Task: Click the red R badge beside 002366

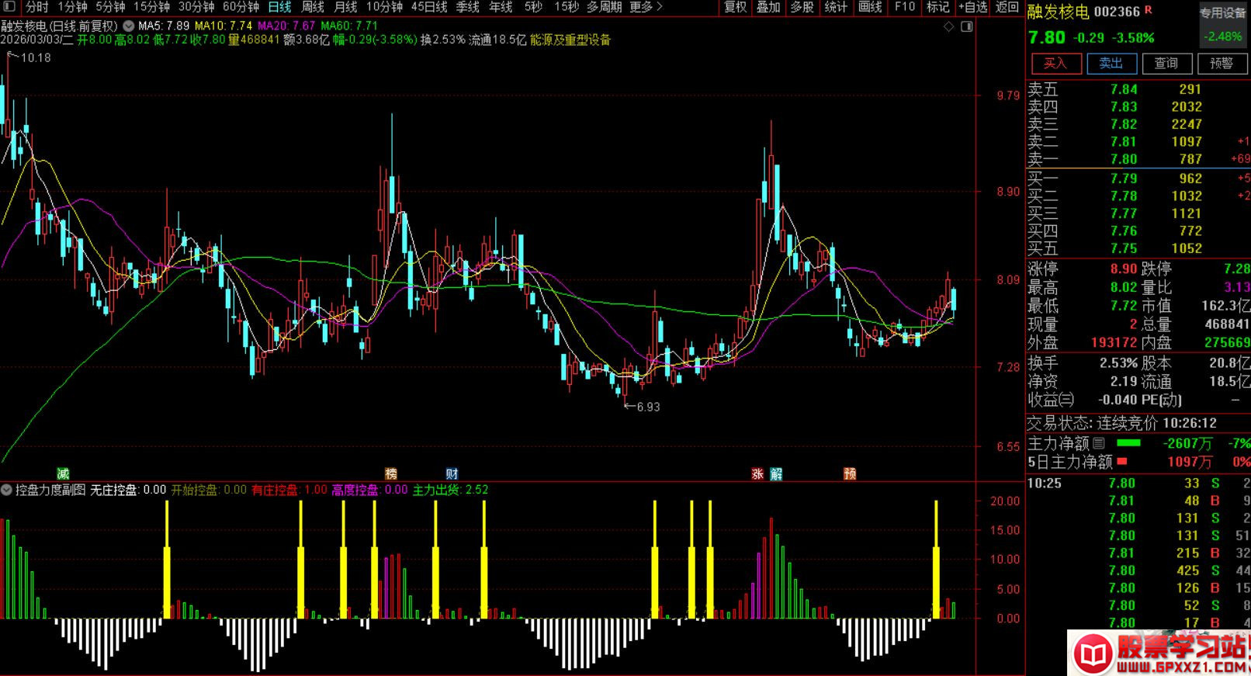Action: [1149, 11]
